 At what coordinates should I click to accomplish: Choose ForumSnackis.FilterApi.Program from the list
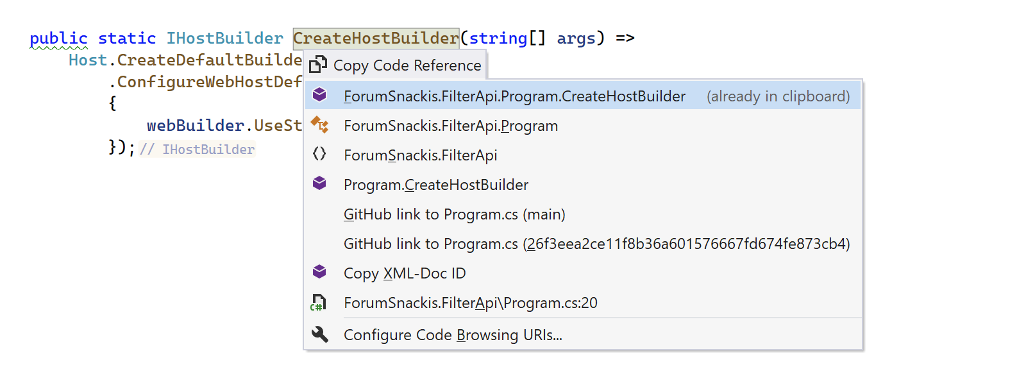click(x=583, y=125)
